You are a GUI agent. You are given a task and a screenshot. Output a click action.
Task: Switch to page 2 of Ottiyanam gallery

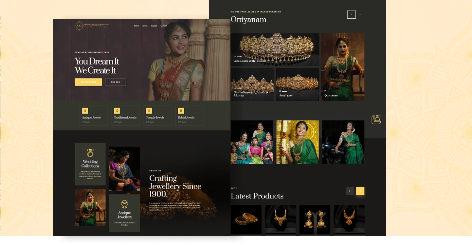(x=360, y=14)
